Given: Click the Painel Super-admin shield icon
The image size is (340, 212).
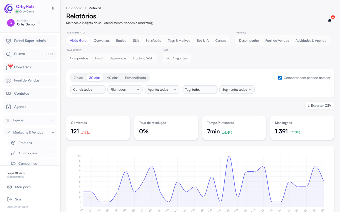Looking at the screenshot, I should pos(8,41).
